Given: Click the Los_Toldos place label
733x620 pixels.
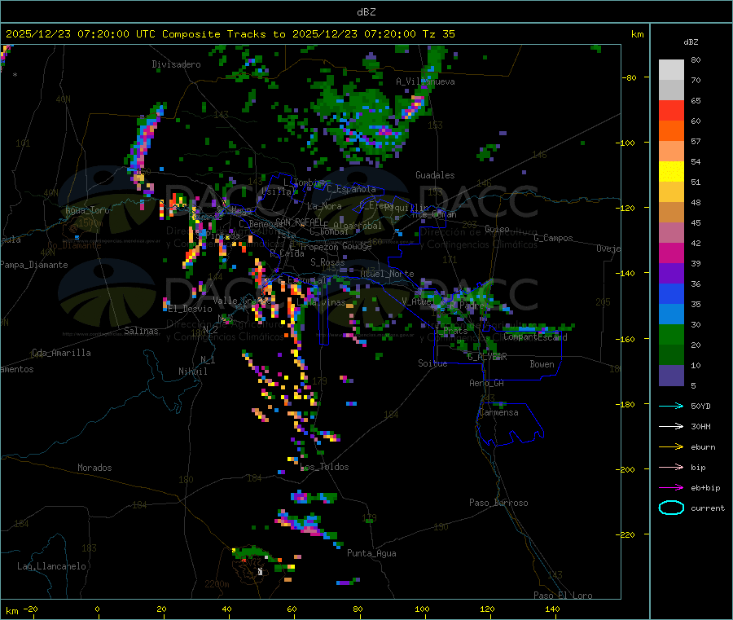Looking at the screenshot, I should [x=324, y=467].
